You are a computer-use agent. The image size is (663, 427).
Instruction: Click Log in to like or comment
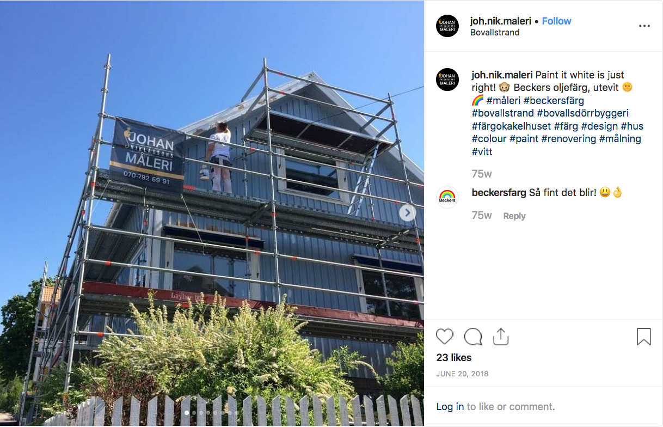(x=450, y=407)
